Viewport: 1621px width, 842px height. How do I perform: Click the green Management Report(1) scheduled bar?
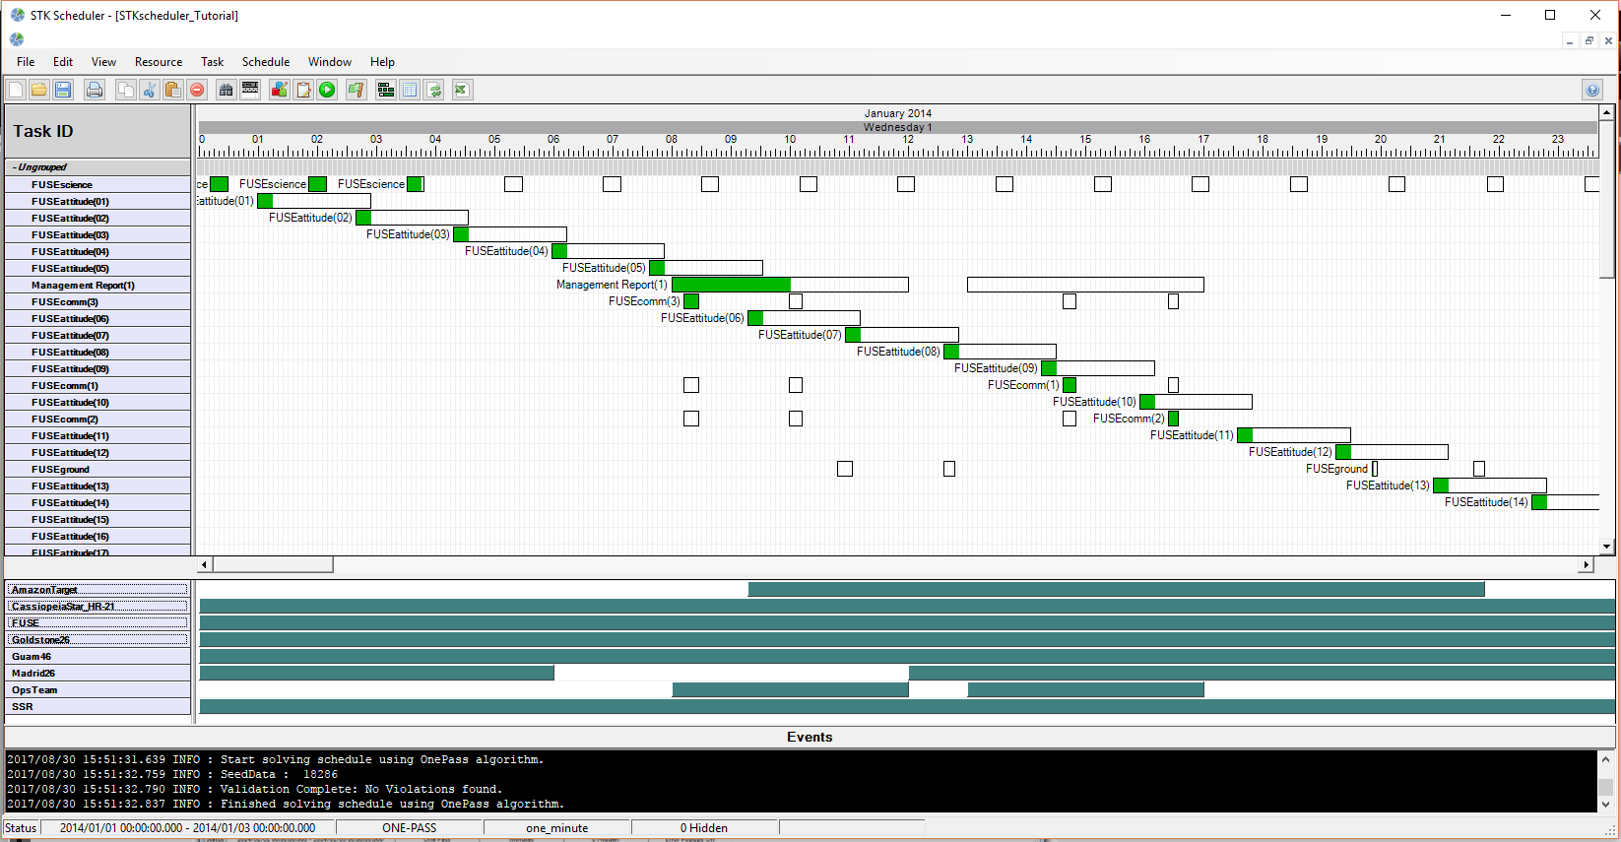pyautogui.click(x=731, y=285)
